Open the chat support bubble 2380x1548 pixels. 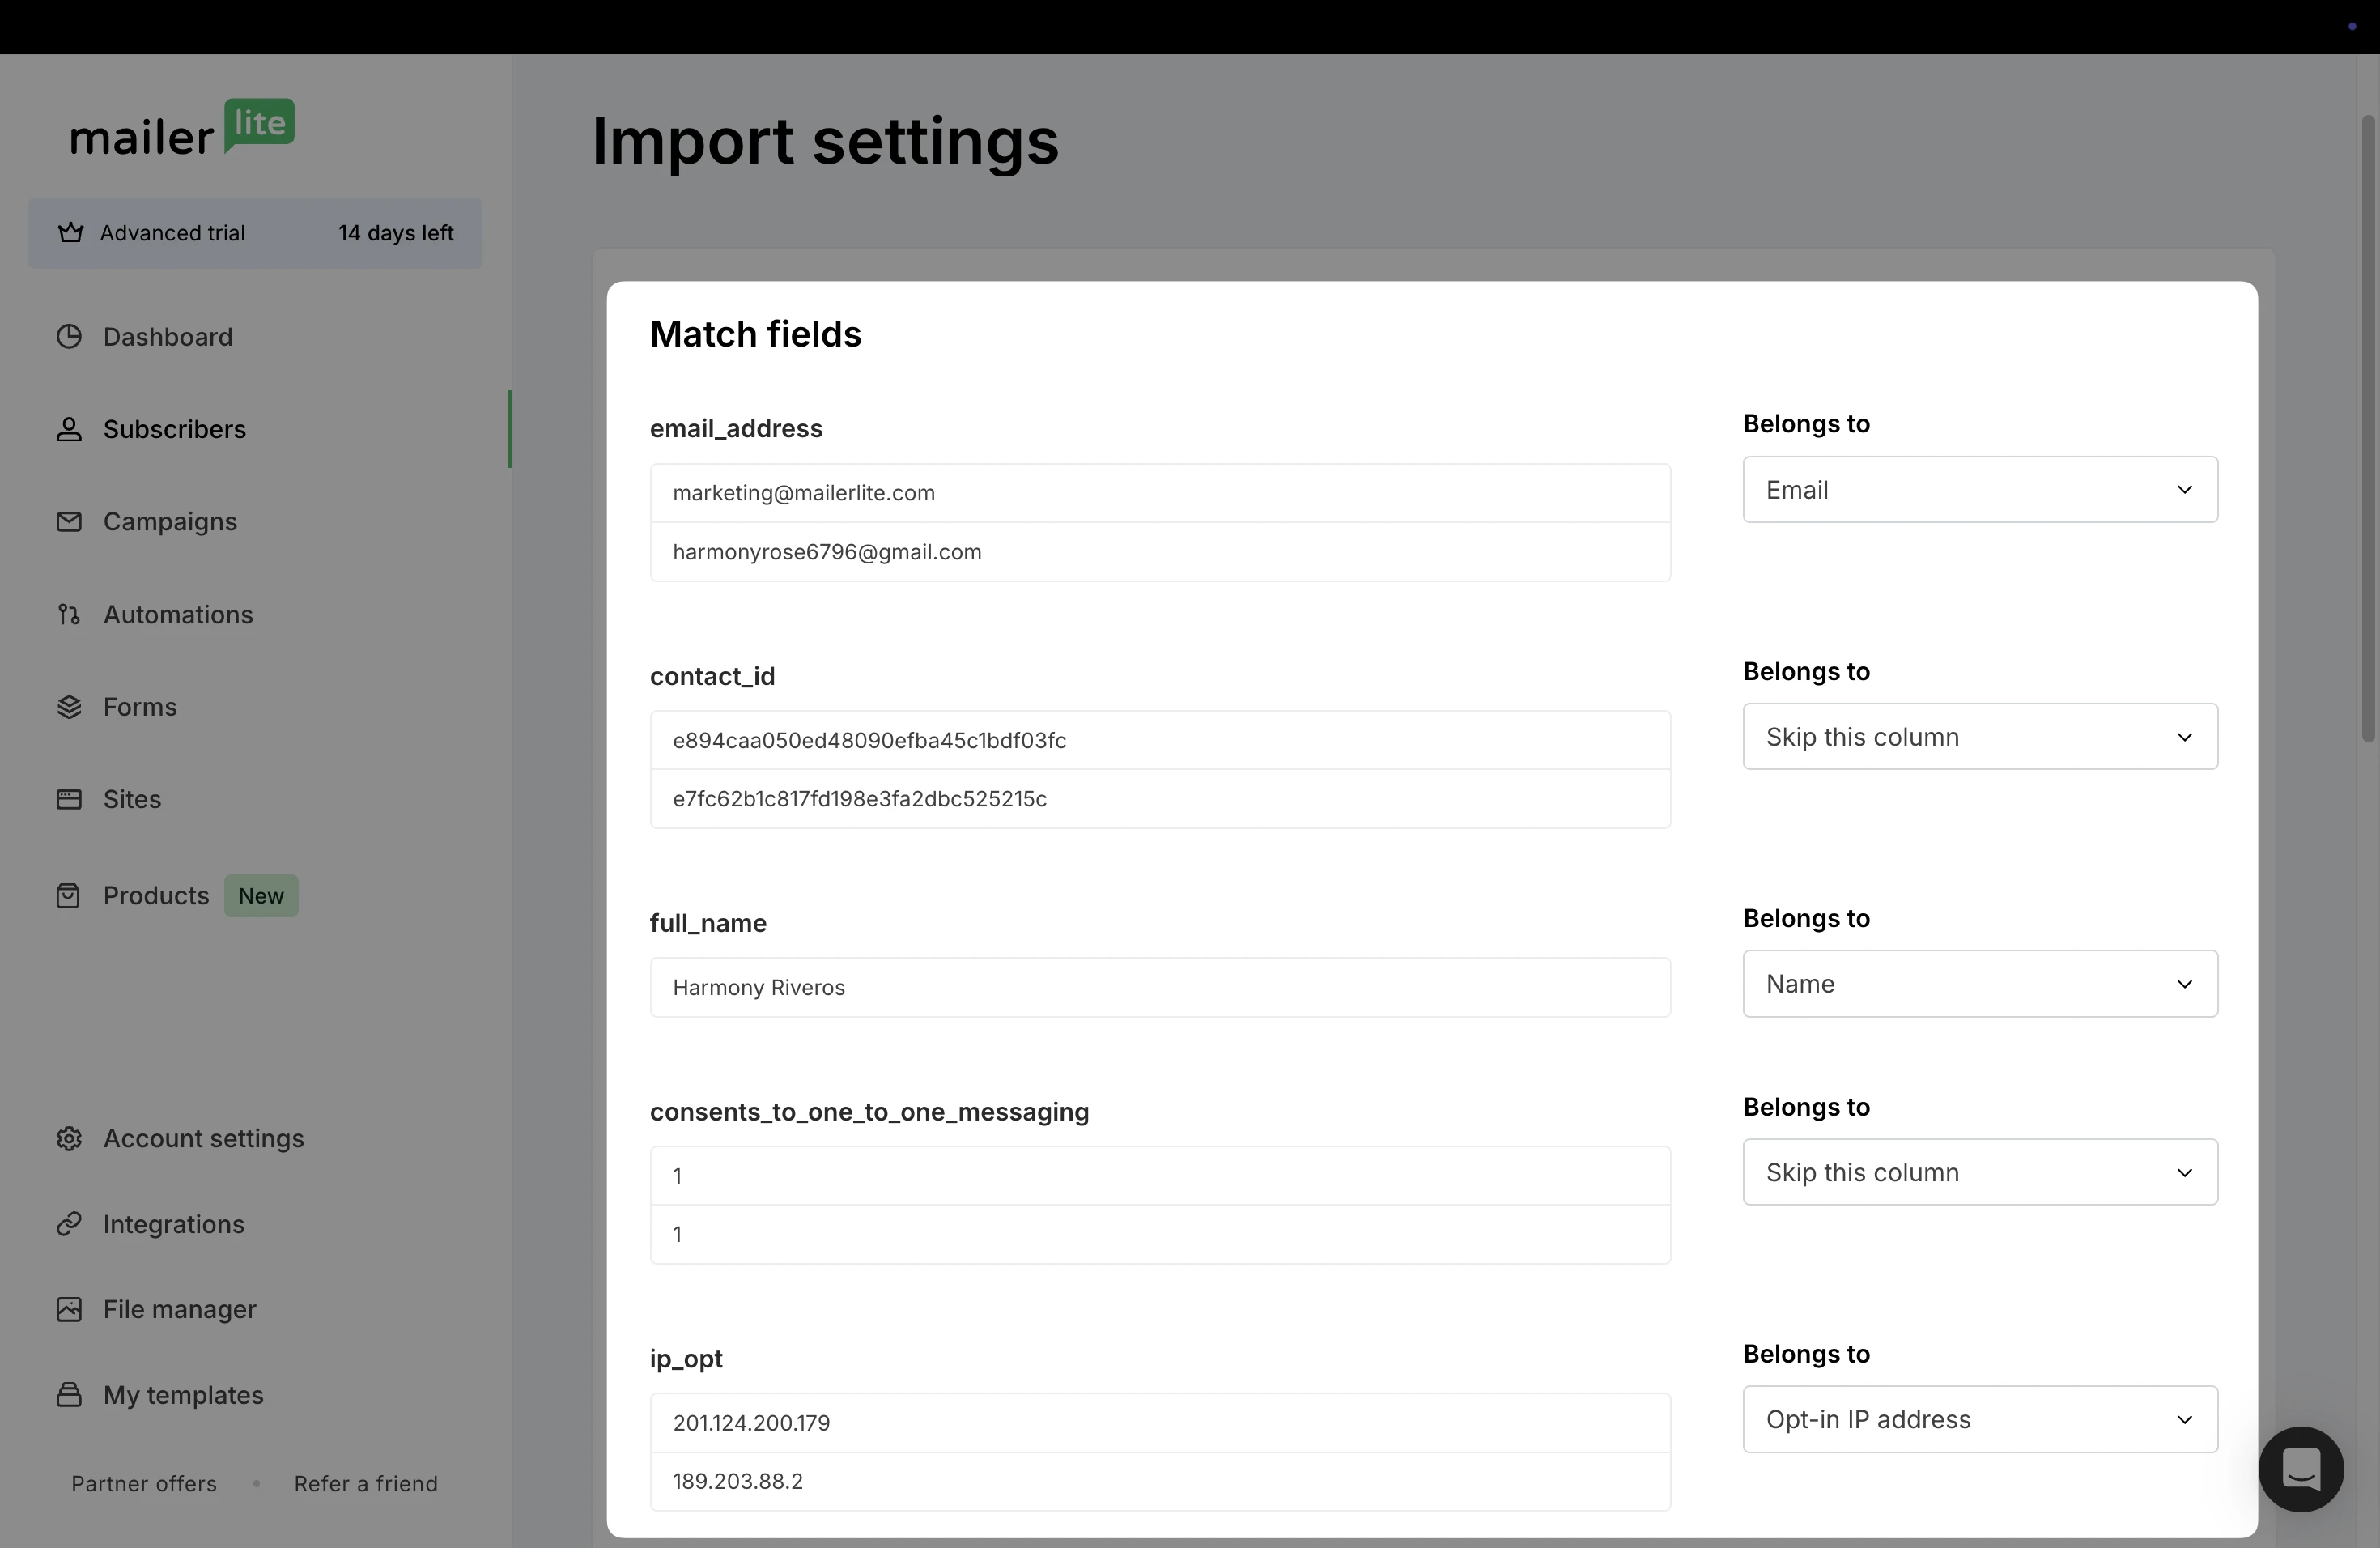click(2300, 1469)
